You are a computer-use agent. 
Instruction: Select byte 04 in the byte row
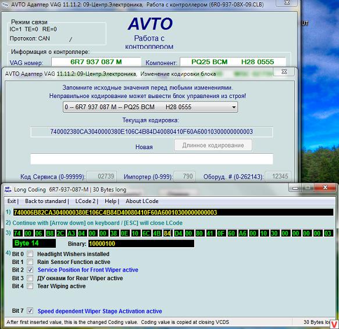click(x=81, y=233)
